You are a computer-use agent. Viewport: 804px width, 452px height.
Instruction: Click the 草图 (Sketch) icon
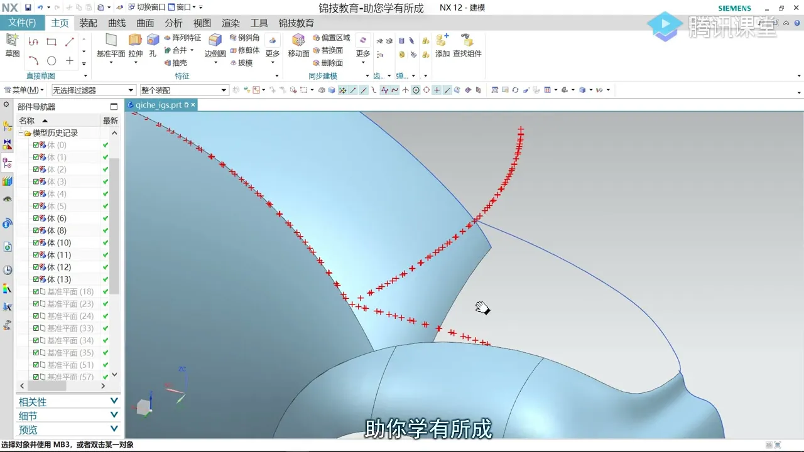(13, 45)
